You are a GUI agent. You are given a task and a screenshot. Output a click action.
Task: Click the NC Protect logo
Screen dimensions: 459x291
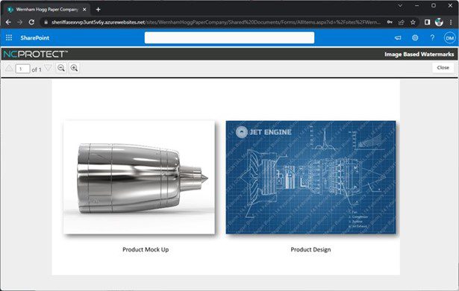tap(35, 54)
